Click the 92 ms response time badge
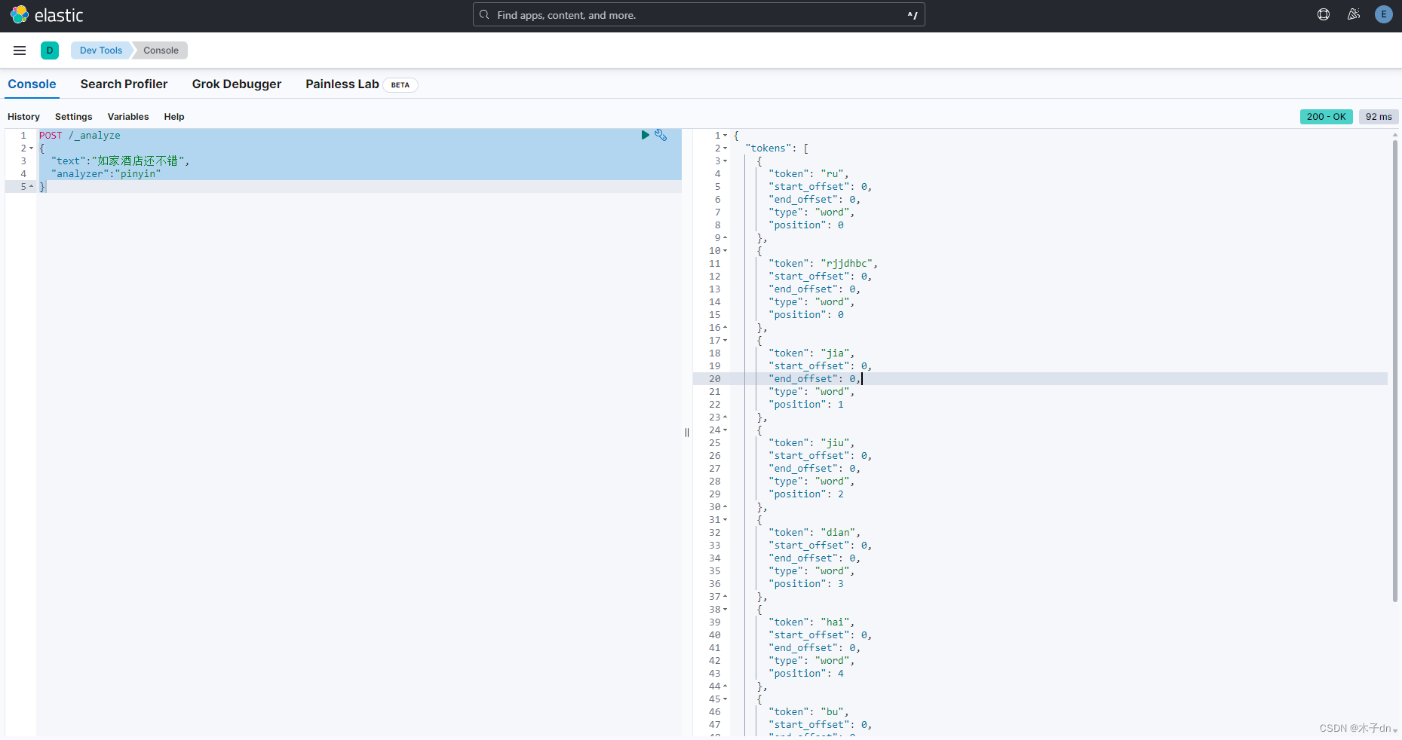 coord(1379,117)
